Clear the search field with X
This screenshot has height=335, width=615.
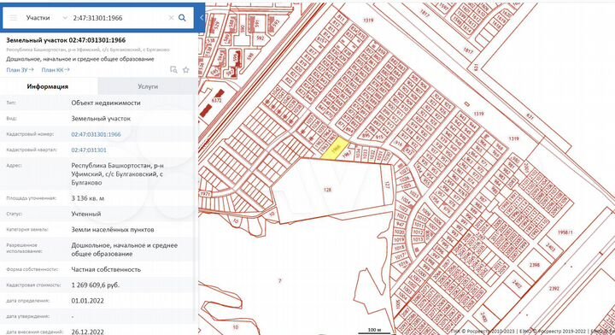[171, 18]
